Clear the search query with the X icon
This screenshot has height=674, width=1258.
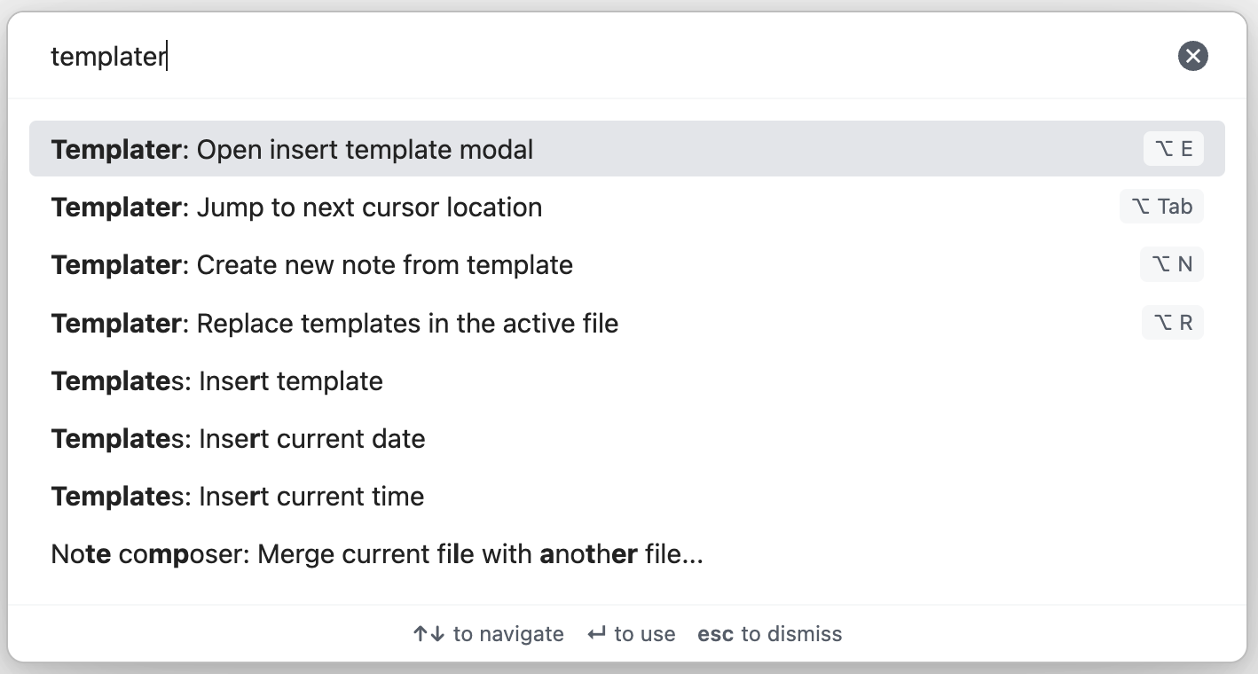point(1192,57)
